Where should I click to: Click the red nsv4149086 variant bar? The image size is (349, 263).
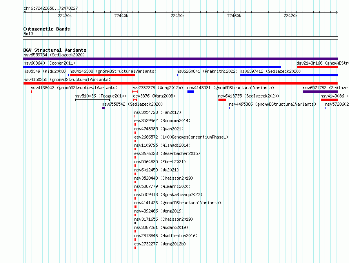[329, 100]
